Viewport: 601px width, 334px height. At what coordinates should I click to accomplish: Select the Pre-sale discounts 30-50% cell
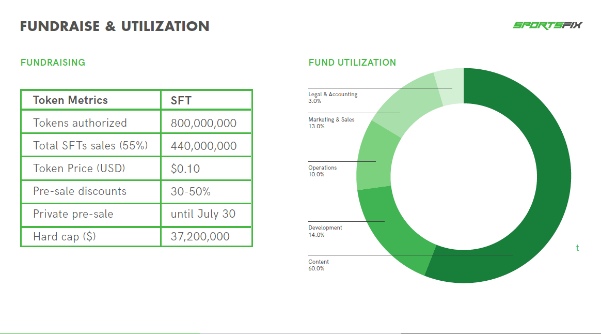coord(206,191)
